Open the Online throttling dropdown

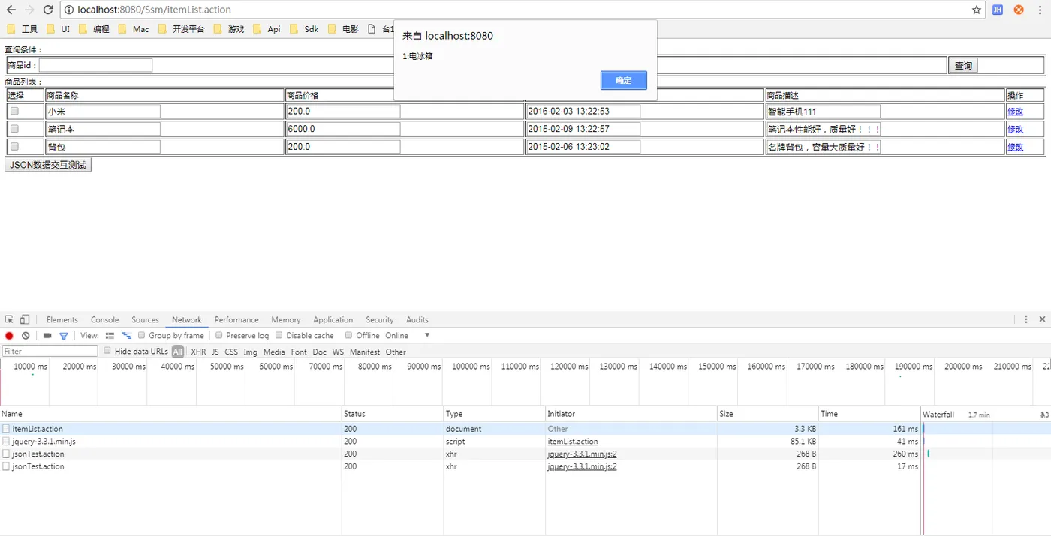click(408, 336)
